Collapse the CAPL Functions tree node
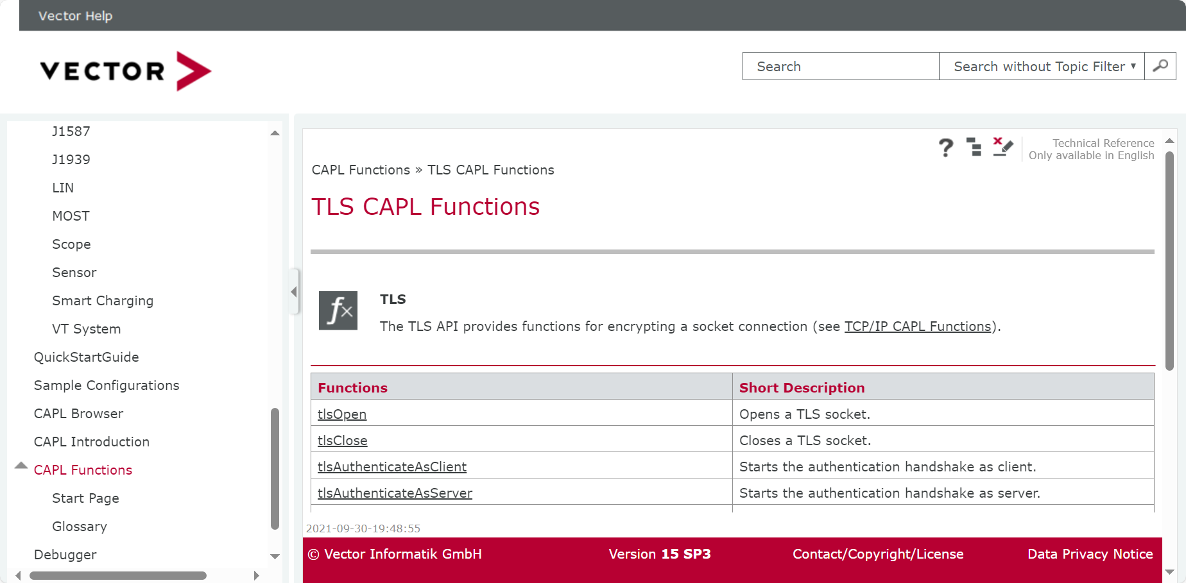The image size is (1186, 583). pyautogui.click(x=21, y=466)
